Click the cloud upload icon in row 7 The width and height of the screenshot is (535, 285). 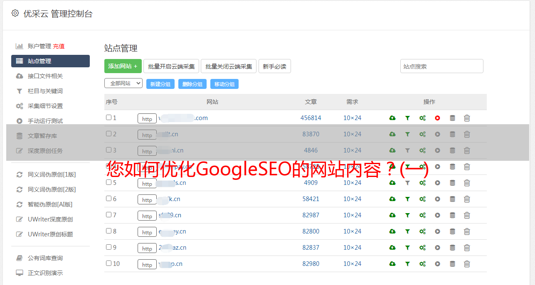point(392,215)
